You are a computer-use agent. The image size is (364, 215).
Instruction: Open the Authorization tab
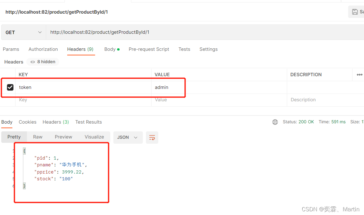[43, 49]
